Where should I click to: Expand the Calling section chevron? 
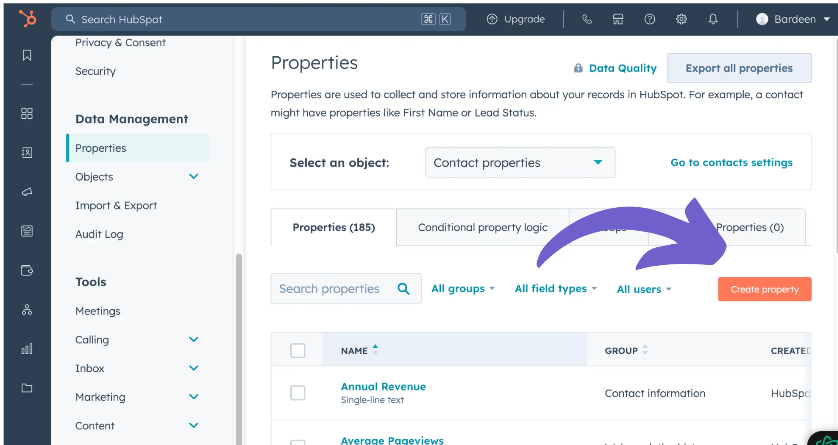pos(194,339)
